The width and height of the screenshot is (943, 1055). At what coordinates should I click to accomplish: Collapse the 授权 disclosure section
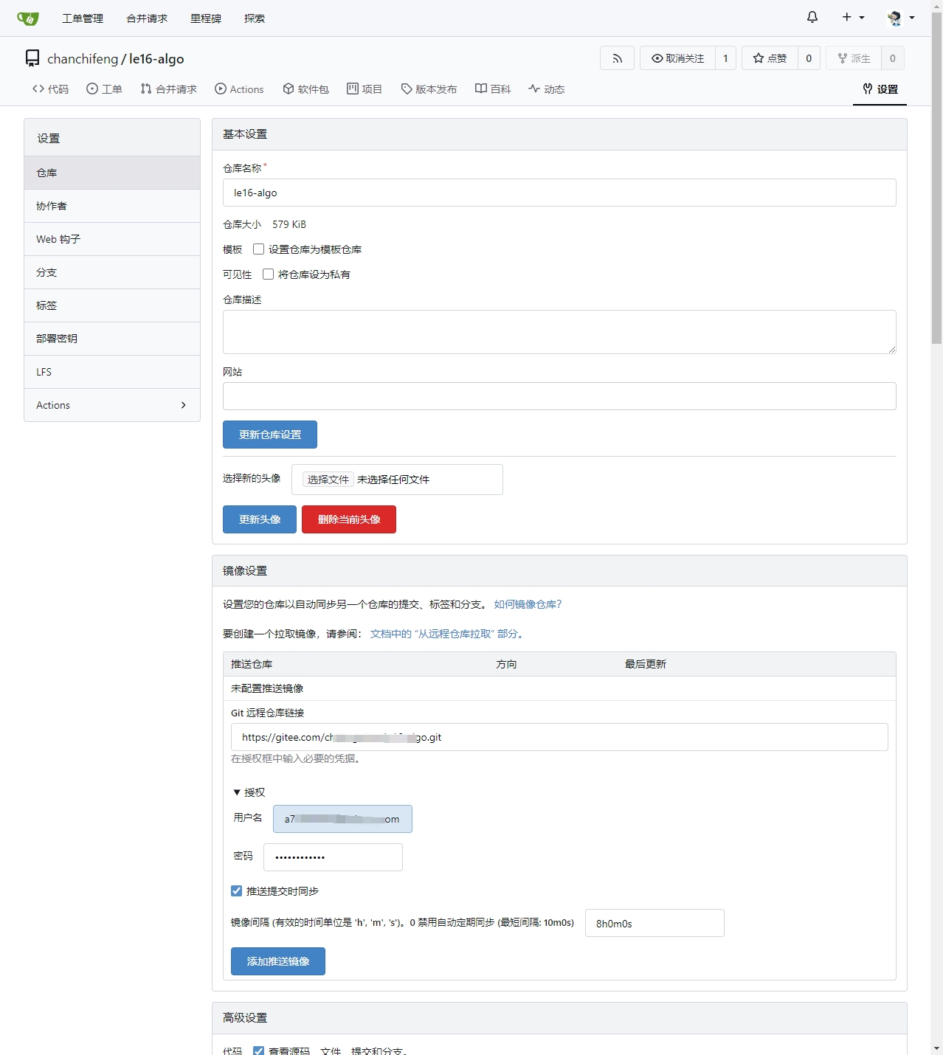click(249, 792)
